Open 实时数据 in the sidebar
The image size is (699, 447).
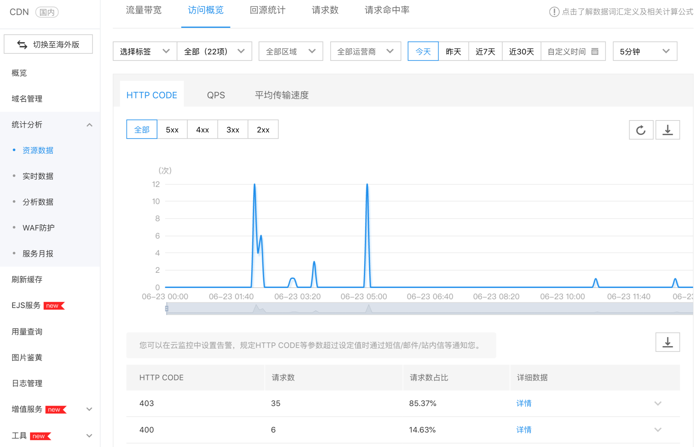pos(38,176)
